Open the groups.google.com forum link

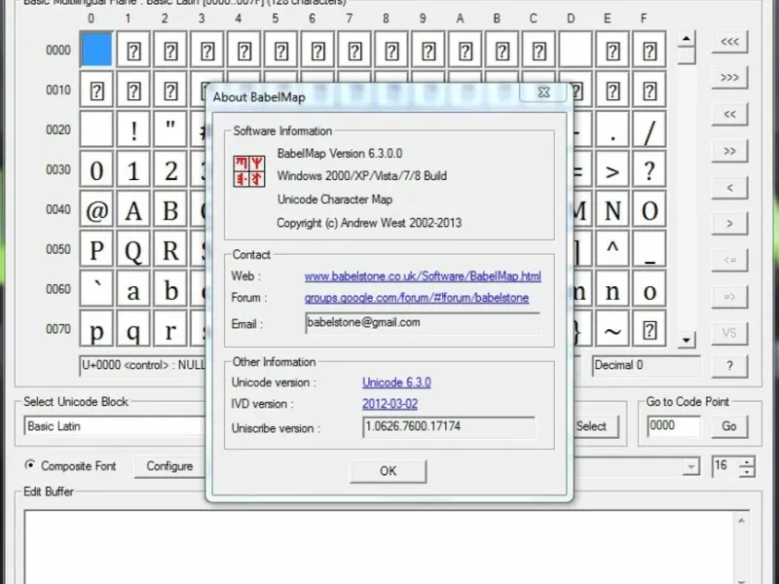pyautogui.click(x=417, y=298)
